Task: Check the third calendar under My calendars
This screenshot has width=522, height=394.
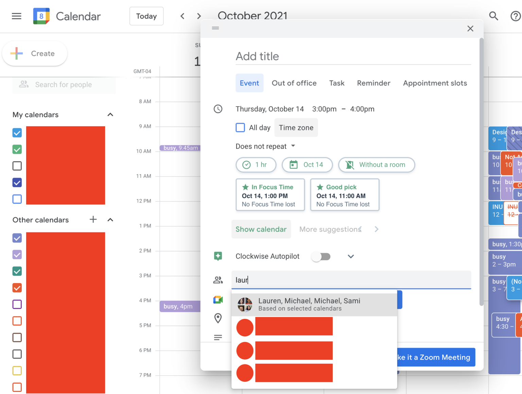Action: click(17, 166)
